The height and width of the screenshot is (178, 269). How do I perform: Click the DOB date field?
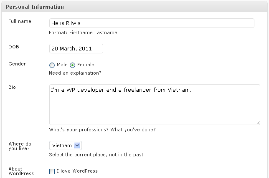pyautogui.click(x=76, y=48)
